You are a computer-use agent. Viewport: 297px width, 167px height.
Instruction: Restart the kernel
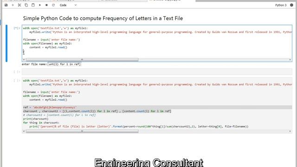pos(53,5)
